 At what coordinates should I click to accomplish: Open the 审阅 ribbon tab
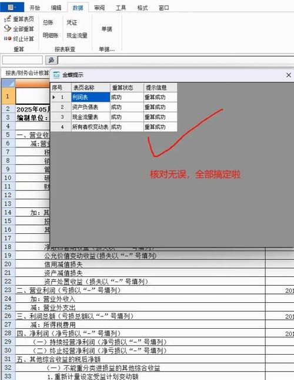click(x=99, y=8)
